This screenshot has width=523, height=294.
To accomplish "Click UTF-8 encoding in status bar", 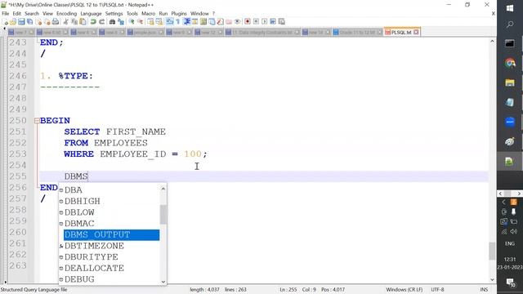I will click(437, 290).
